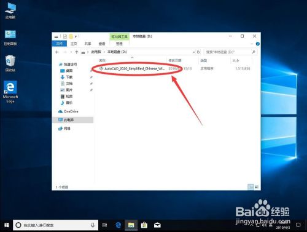Switch to the 管理 ribbon tab
This screenshot has height=232, width=307.
coord(119,44)
